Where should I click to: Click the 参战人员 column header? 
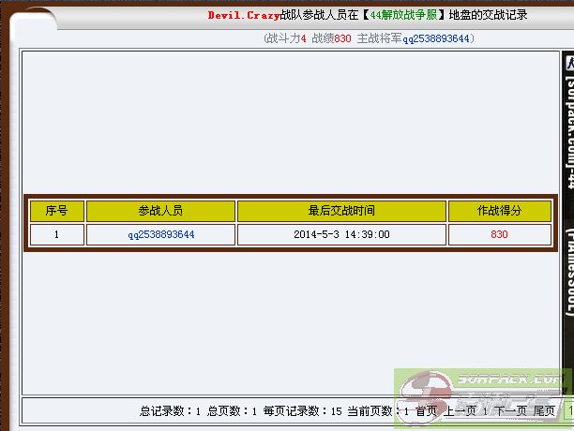[160, 211]
